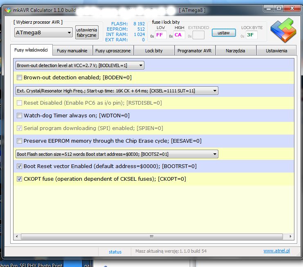Viewport: 303px width, 267px height.
Task: Open the Lock bity tab
Action: coord(154,51)
